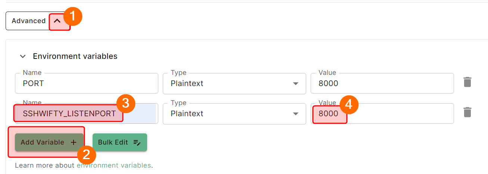Click trash icon for SSHWIFTY_LISTENPORT row
The width and height of the screenshot is (488, 174).
click(x=467, y=112)
